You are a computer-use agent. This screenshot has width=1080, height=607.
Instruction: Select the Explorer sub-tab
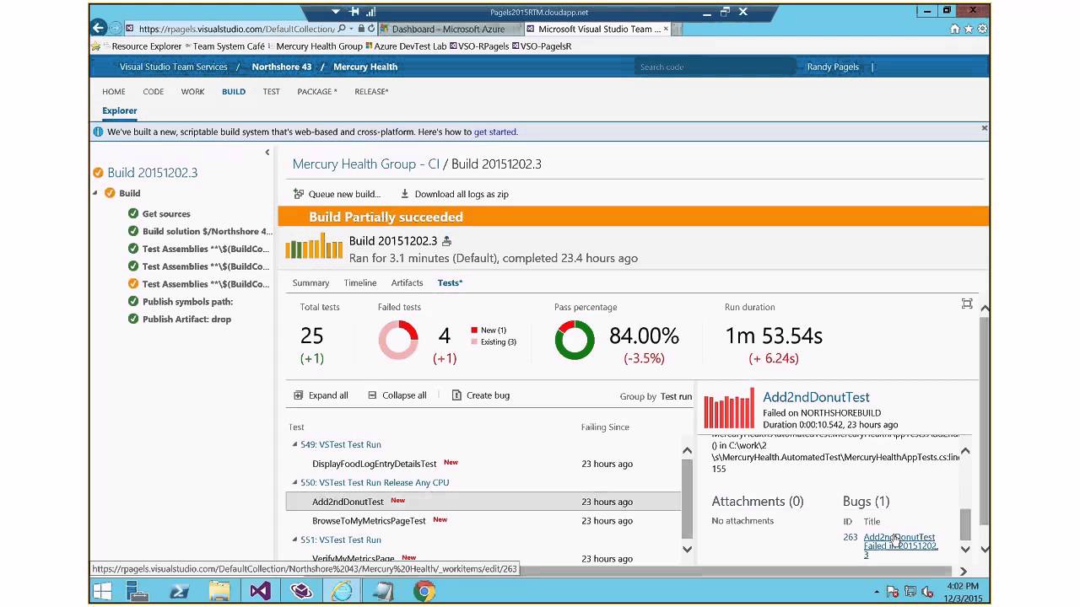pos(120,110)
